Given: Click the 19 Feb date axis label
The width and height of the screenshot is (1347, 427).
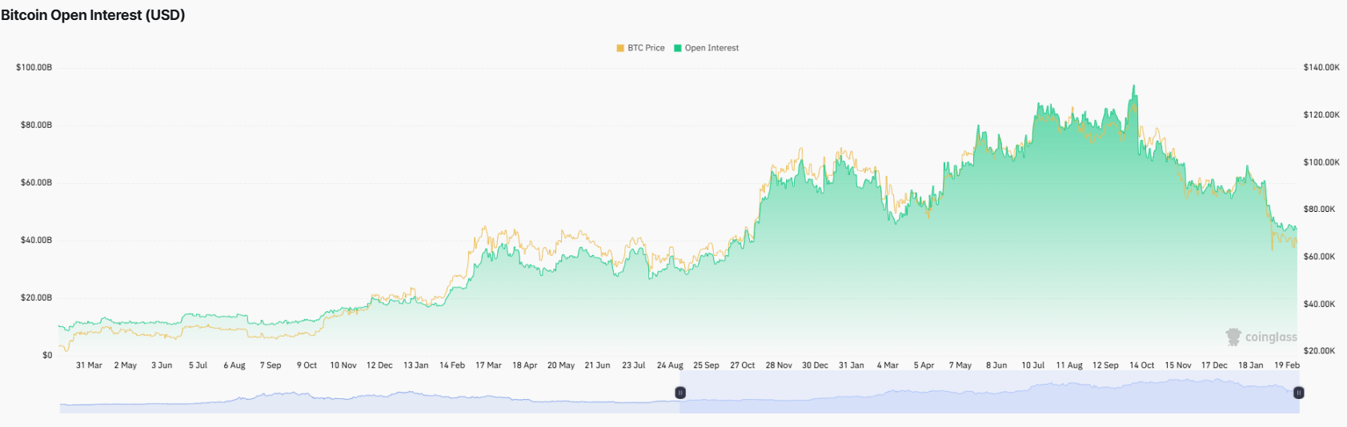Looking at the screenshot, I should tap(1287, 365).
